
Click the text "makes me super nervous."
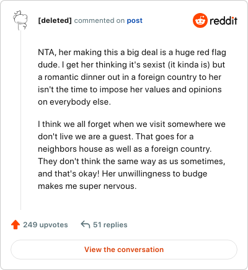point(87,186)
